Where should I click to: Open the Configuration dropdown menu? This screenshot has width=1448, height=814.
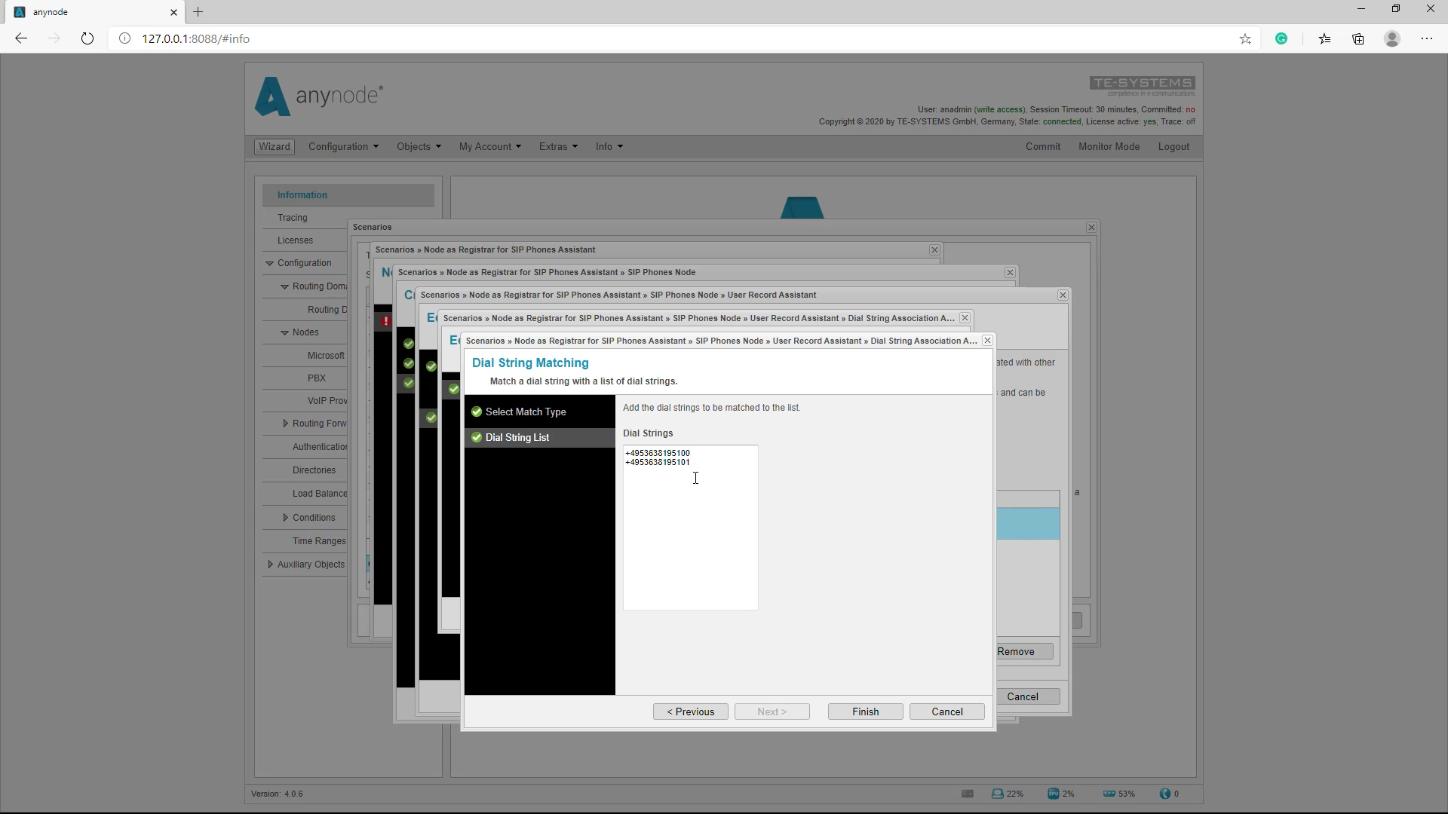(343, 147)
